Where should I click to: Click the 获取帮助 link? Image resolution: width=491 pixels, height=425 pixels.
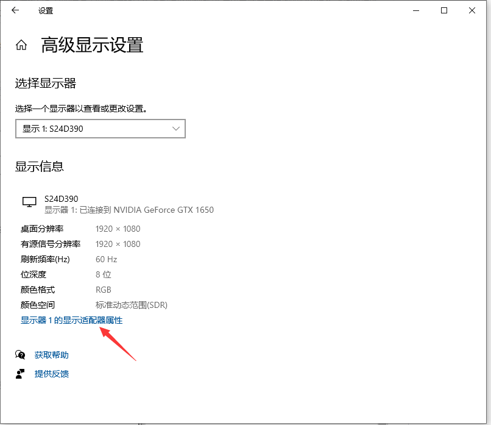click(x=53, y=355)
